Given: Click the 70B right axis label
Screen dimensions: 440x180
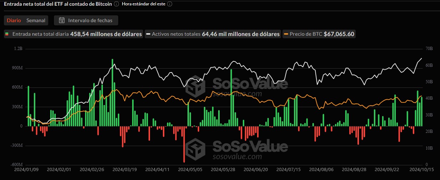Looking at the screenshot, I should 429,49.
